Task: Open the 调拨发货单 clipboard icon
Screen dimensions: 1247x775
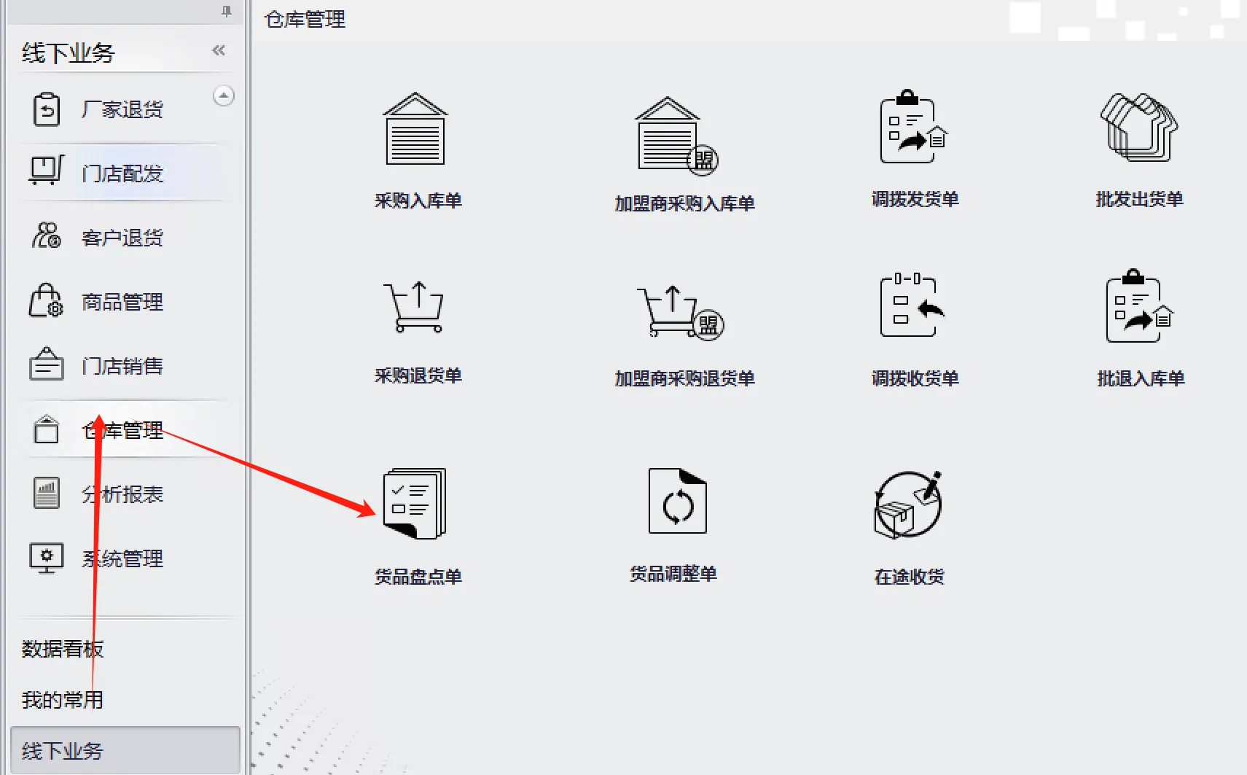Action: click(913, 127)
